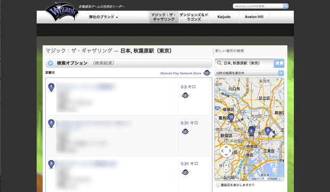Click list pin marker number 2

[x=51, y=124]
